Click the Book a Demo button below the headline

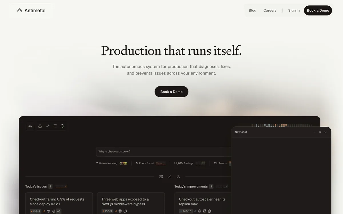[171, 92]
